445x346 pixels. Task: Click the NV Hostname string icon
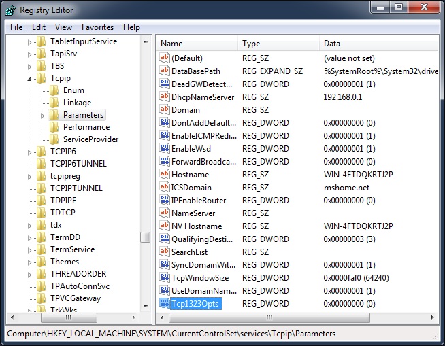tap(165, 226)
